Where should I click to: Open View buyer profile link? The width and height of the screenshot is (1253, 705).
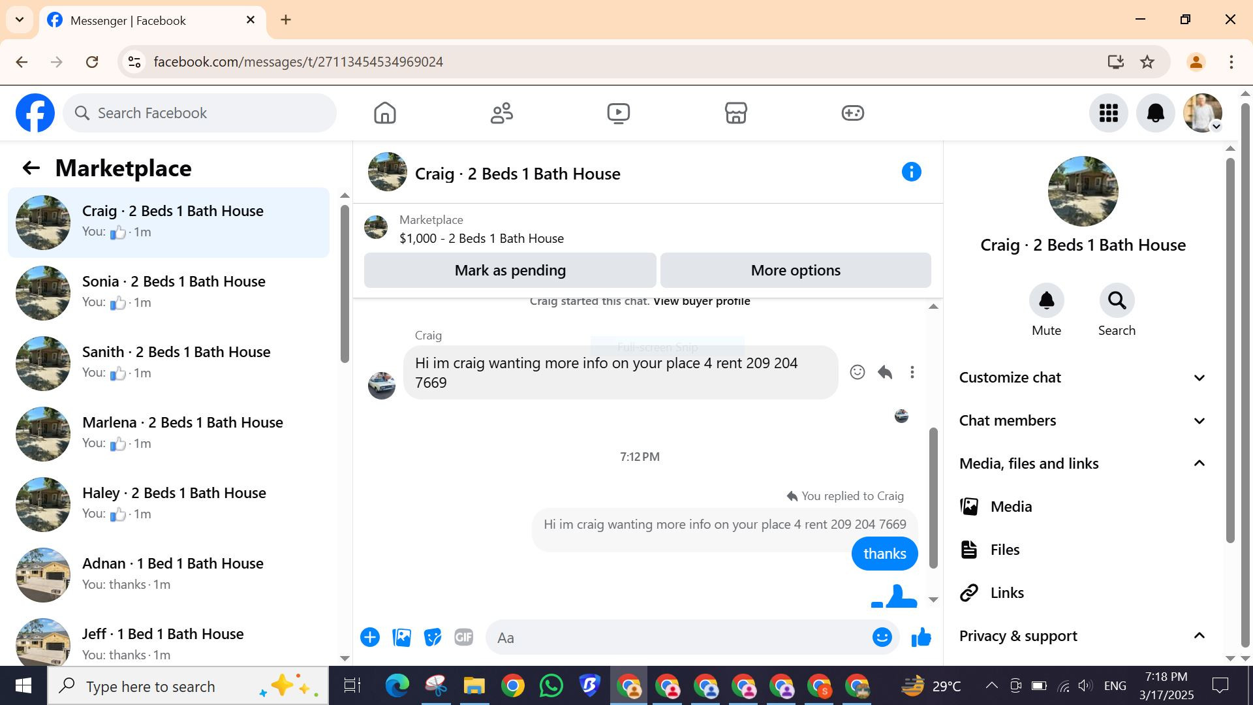coord(702,301)
